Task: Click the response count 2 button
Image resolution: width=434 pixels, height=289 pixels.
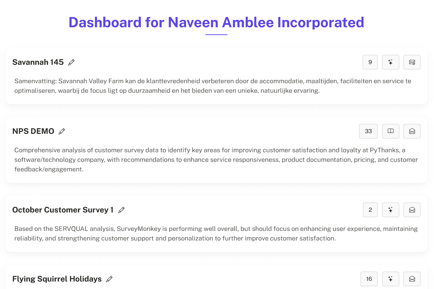Action: (370, 210)
